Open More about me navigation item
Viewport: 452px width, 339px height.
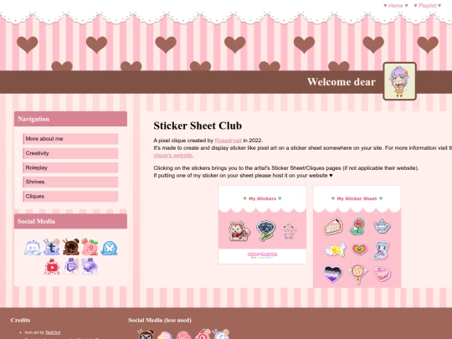point(70,139)
